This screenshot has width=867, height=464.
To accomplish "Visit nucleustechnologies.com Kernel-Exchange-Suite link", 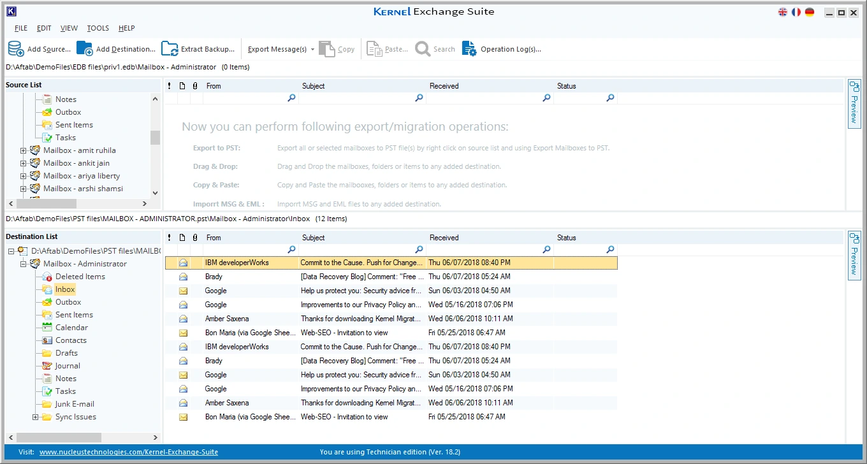I will point(129,452).
